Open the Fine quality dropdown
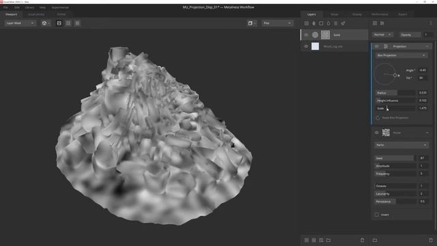 [277, 23]
